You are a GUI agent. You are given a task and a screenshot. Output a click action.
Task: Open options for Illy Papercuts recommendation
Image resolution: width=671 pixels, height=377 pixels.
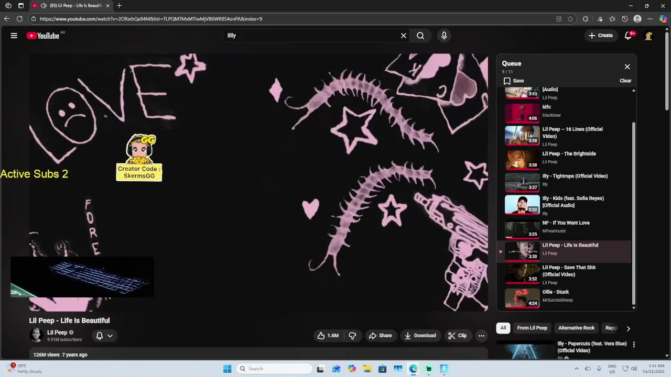pos(634,345)
